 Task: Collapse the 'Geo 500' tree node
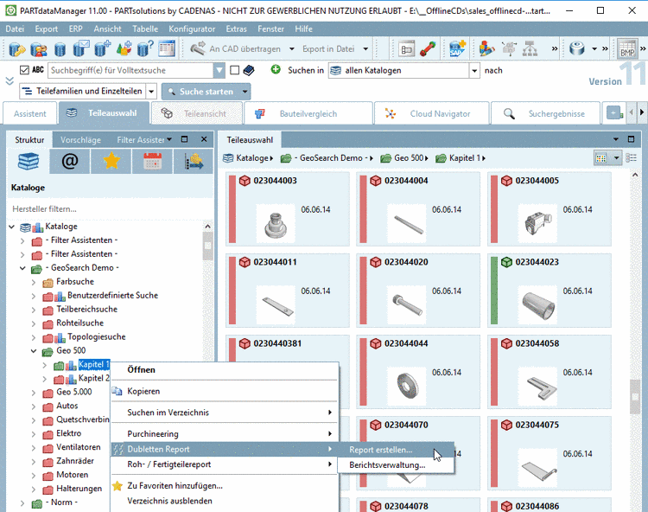coord(34,351)
